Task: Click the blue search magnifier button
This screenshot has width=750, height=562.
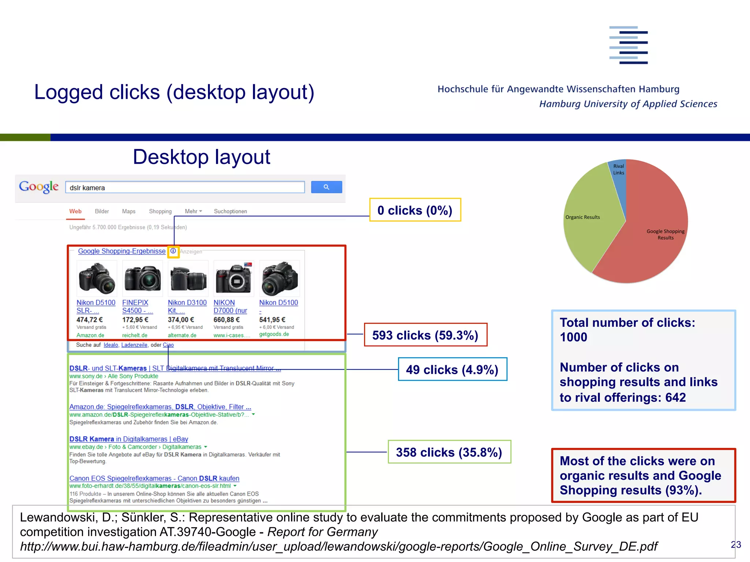Action: pos(326,187)
